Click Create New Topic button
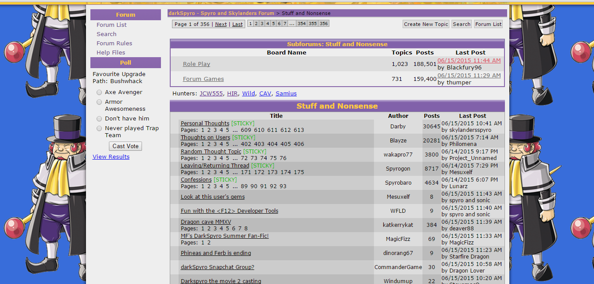The image size is (594, 284). (x=426, y=24)
